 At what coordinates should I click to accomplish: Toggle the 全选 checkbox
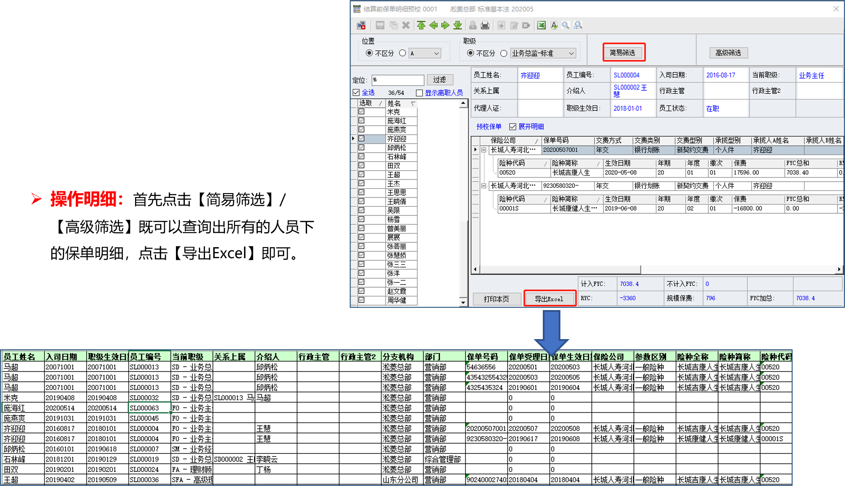point(356,93)
